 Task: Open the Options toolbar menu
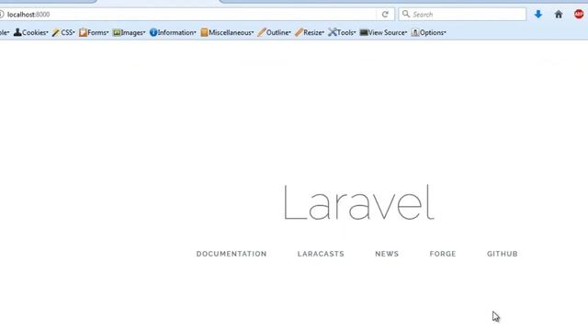click(429, 33)
